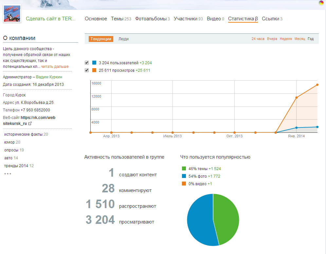Open the Ссылки tab
This screenshot has height=254, width=326.
[x=272, y=19]
